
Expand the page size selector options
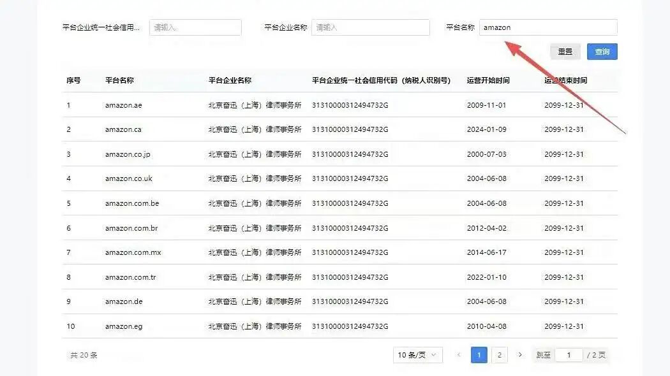coord(417,354)
